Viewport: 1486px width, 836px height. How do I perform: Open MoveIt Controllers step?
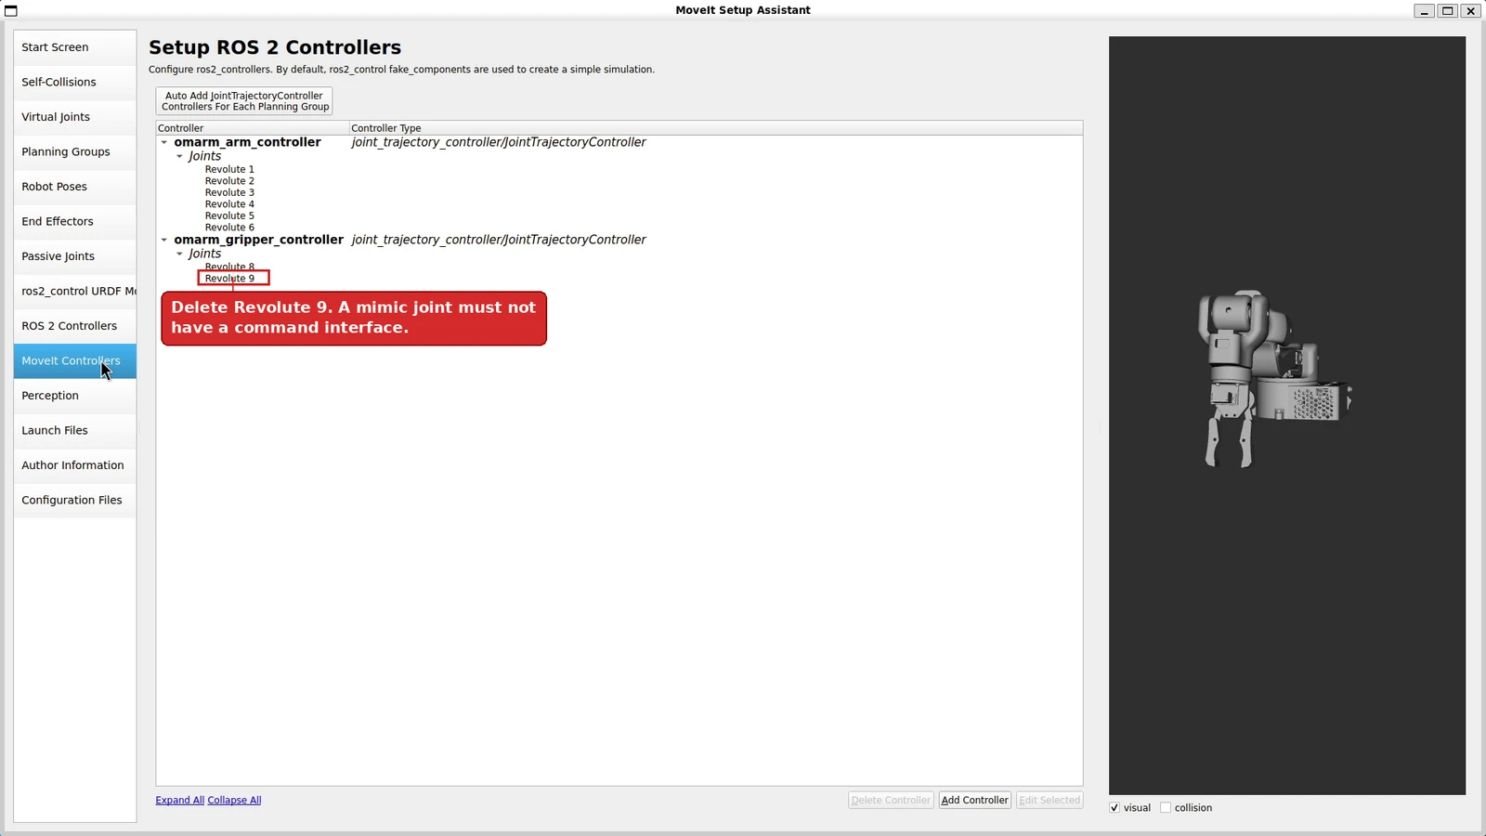75,360
